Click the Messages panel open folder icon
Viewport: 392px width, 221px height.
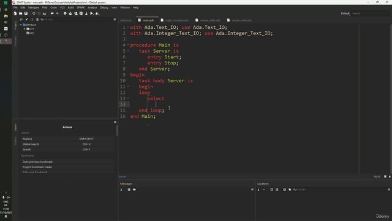point(134,190)
